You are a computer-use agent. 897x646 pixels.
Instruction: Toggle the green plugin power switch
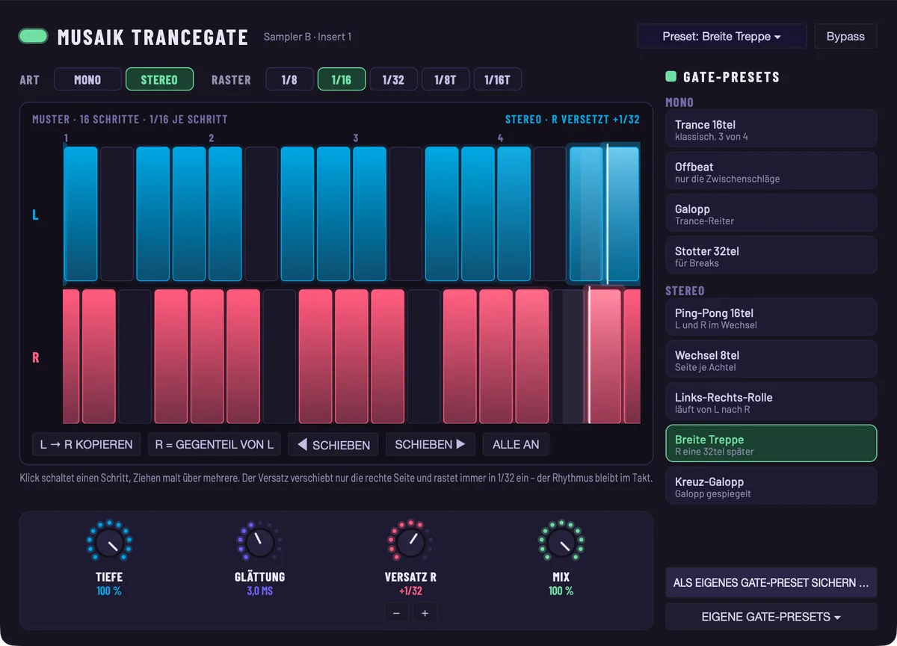click(x=33, y=36)
